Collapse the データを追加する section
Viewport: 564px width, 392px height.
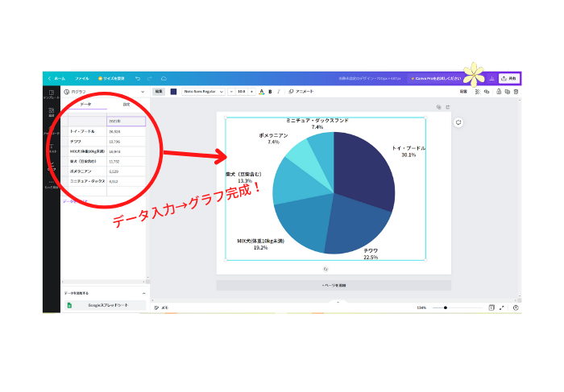tap(144, 293)
